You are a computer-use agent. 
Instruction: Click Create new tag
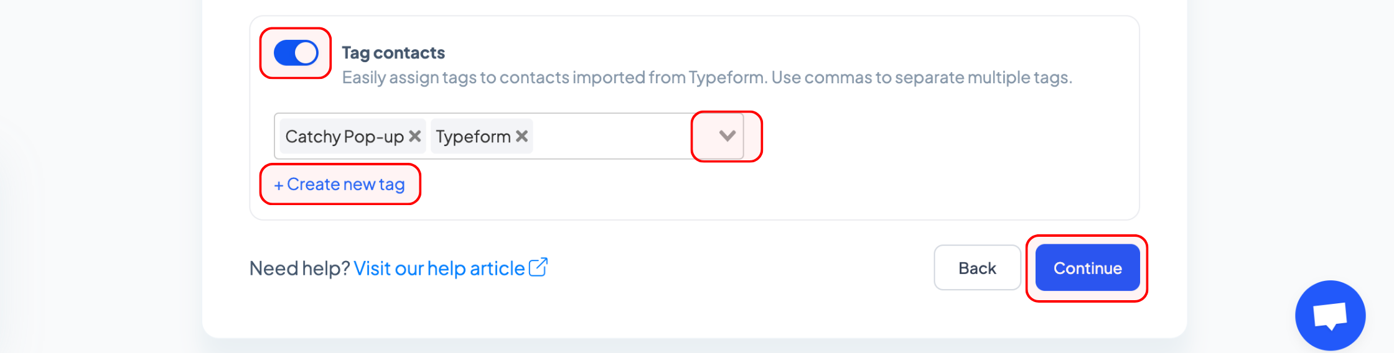pyautogui.click(x=340, y=184)
